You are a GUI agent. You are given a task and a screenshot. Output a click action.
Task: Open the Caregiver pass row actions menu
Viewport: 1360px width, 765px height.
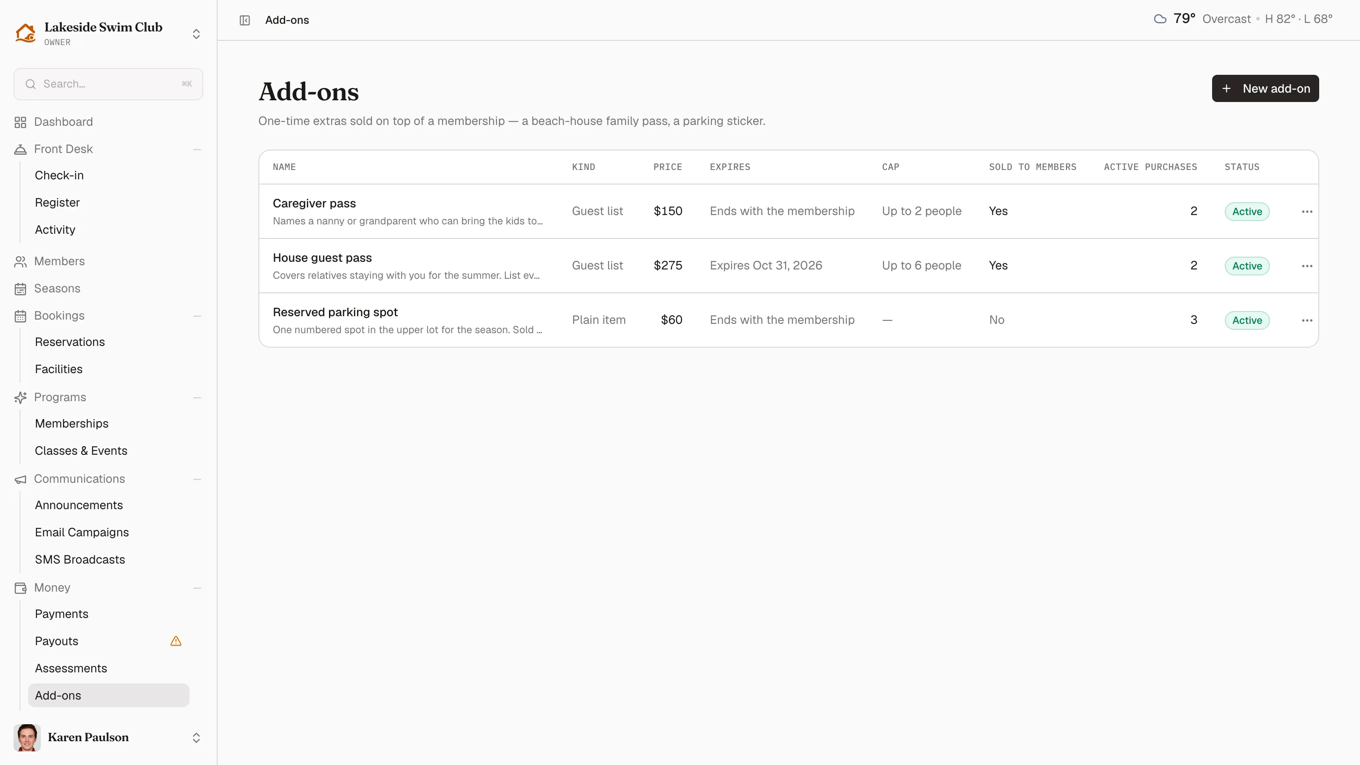click(1307, 212)
